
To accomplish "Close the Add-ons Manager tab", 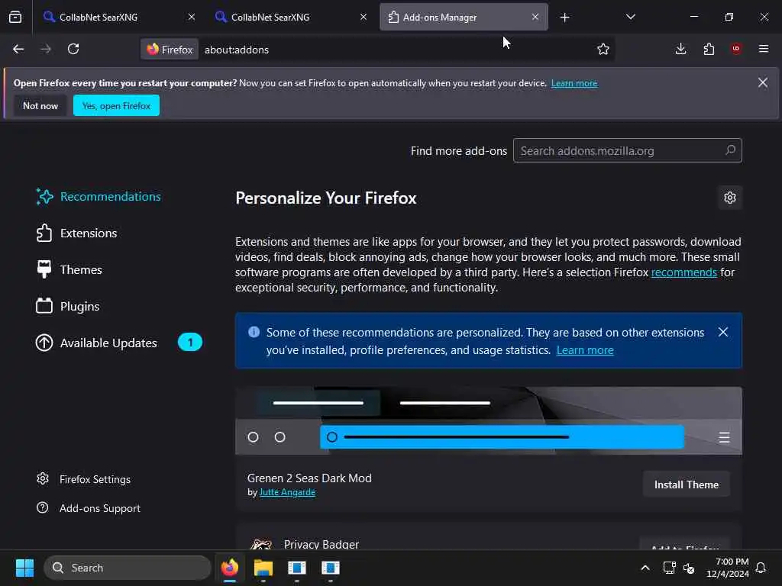I will click(535, 17).
